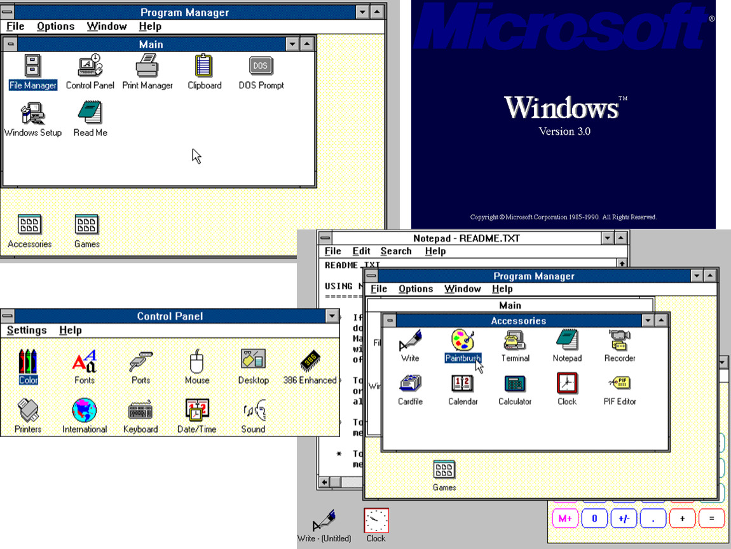The image size is (731, 549).
Task: Open File menu in top-left Program Manager
Action: (15, 26)
